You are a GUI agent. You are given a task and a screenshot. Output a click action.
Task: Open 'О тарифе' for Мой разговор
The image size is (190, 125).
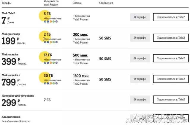click(140, 38)
